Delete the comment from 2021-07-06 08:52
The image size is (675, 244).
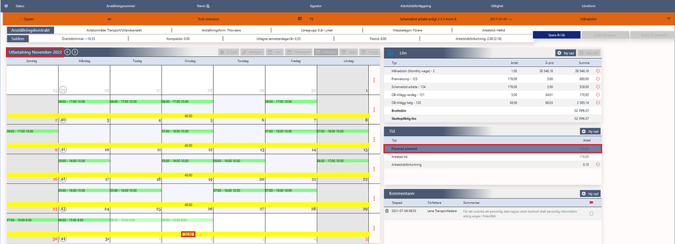[x=387, y=212]
